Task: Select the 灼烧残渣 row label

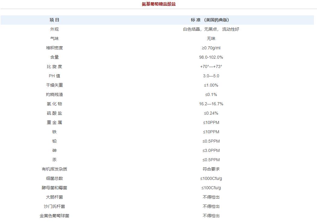Action: click(54, 94)
